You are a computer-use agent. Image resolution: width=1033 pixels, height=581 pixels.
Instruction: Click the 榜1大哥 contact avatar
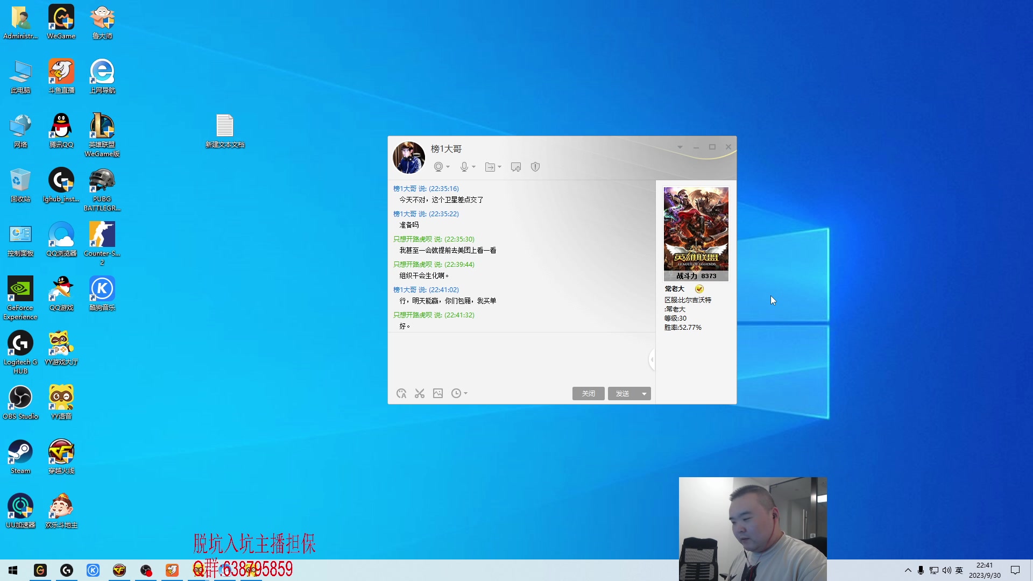[x=409, y=158]
